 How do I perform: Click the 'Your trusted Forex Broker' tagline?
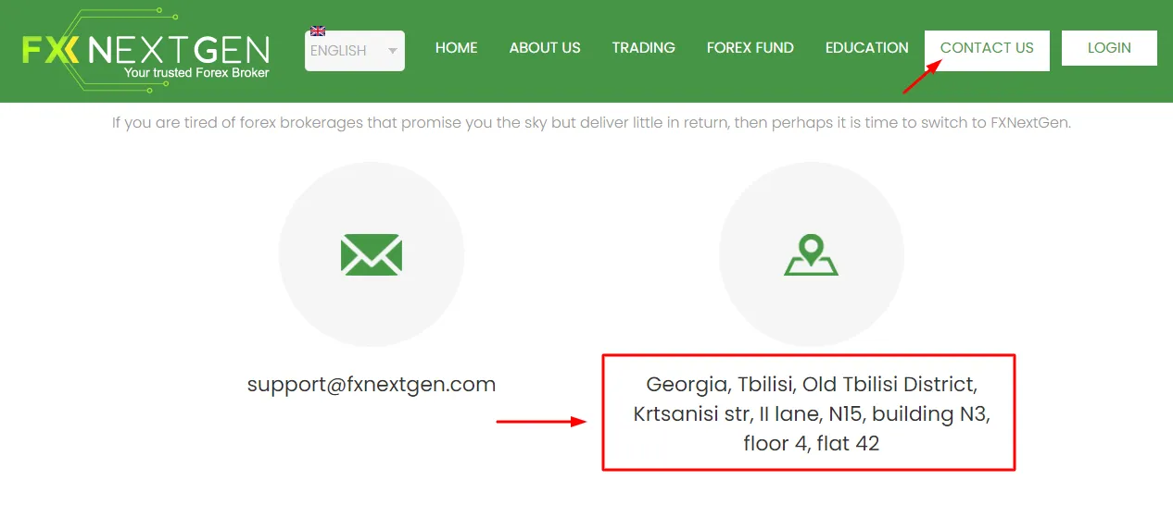tap(196, 72)
